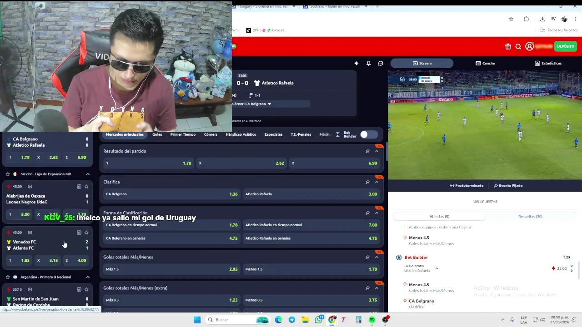Open the gift promotions icon
Viewport: 582px width, 327px height.
(x=508, y=46)
